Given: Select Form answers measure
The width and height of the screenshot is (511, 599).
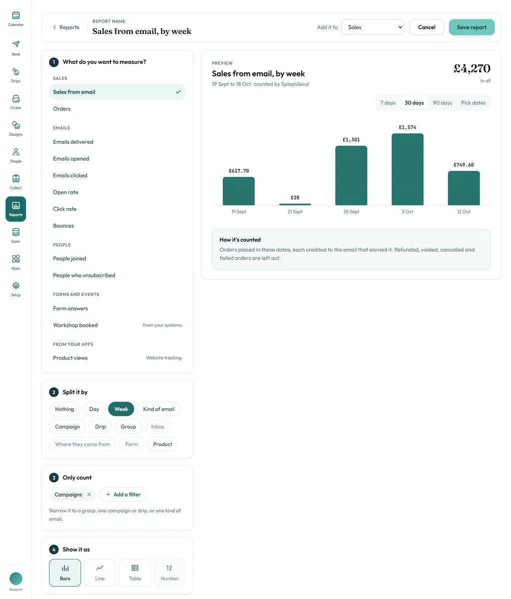Looking at the screenshot, I should tap(117, 308).
